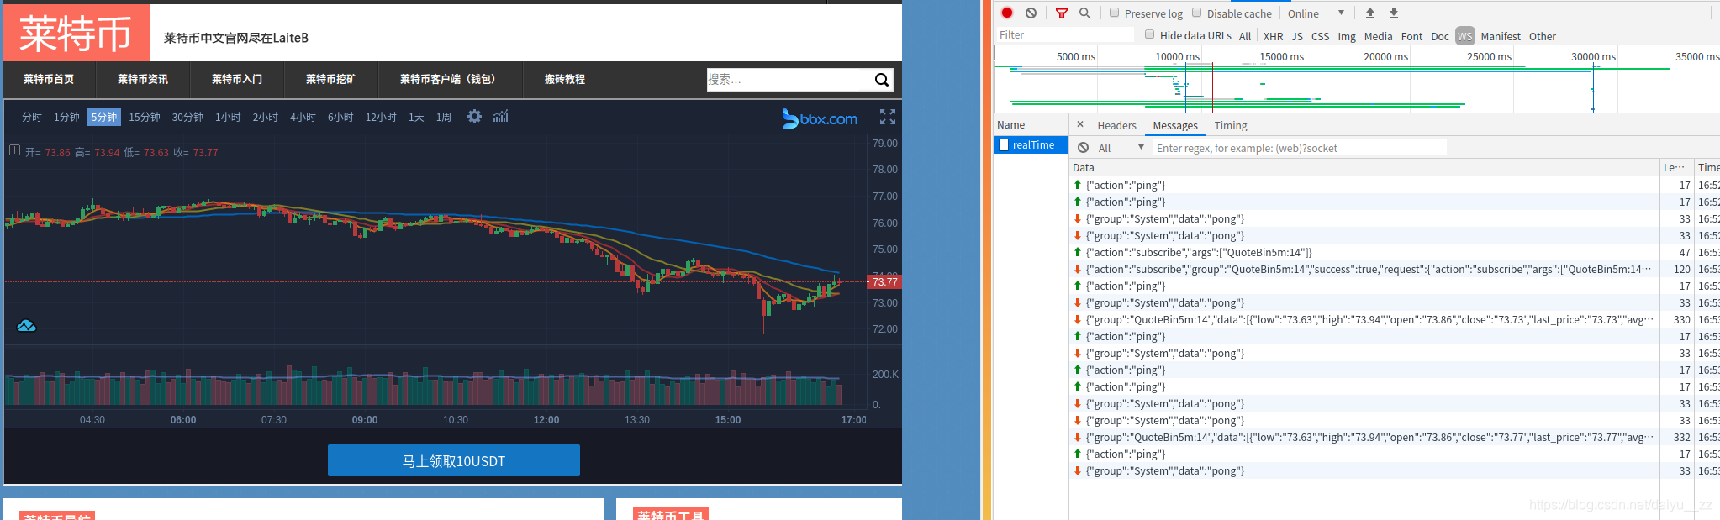Click the red record network log button

coord(1007,13)
